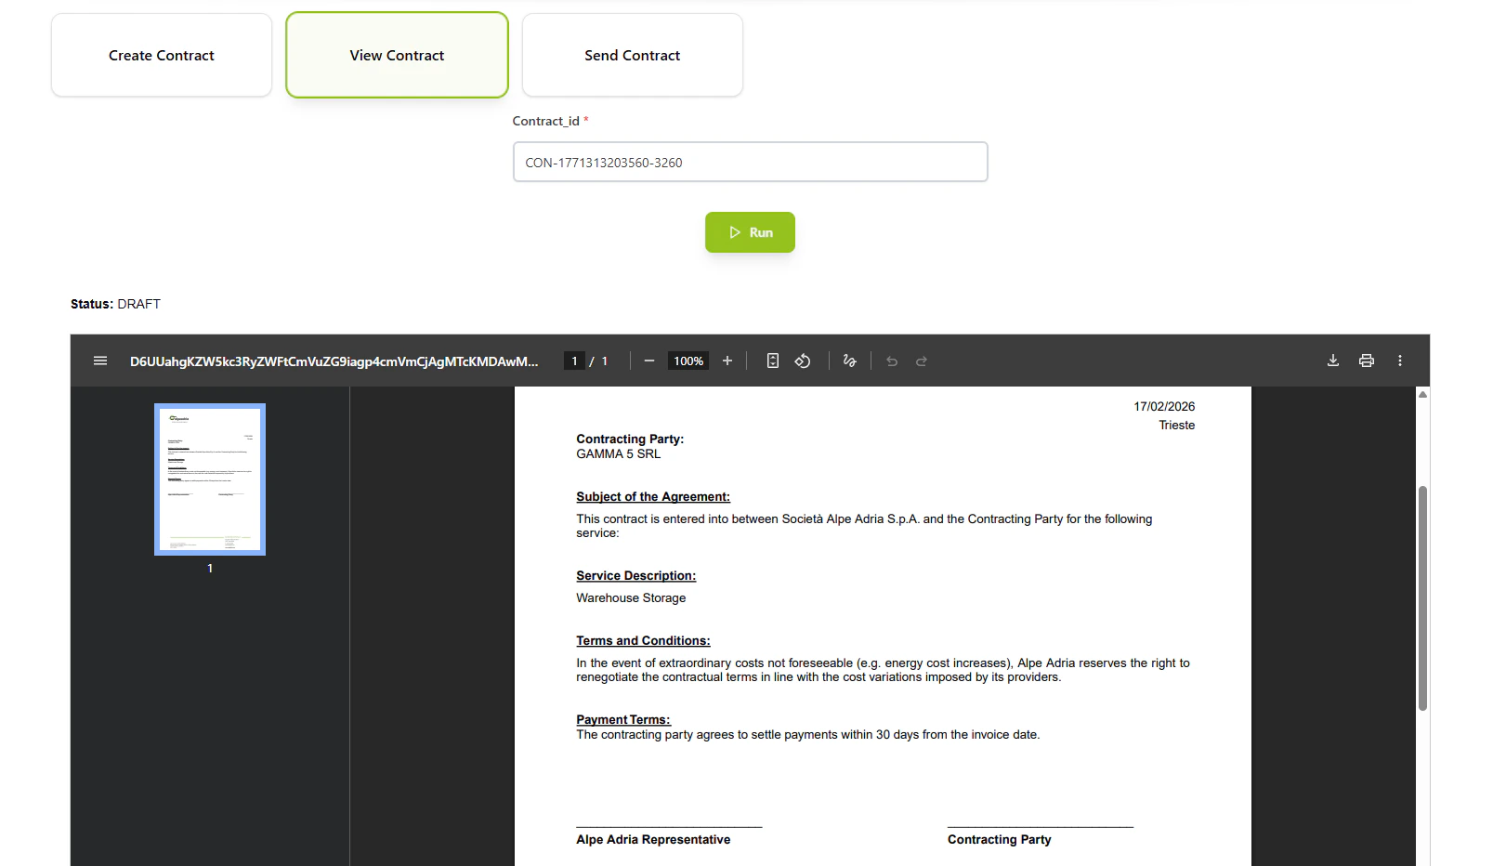Open the Create Contract tab

[x=162, y=55]
